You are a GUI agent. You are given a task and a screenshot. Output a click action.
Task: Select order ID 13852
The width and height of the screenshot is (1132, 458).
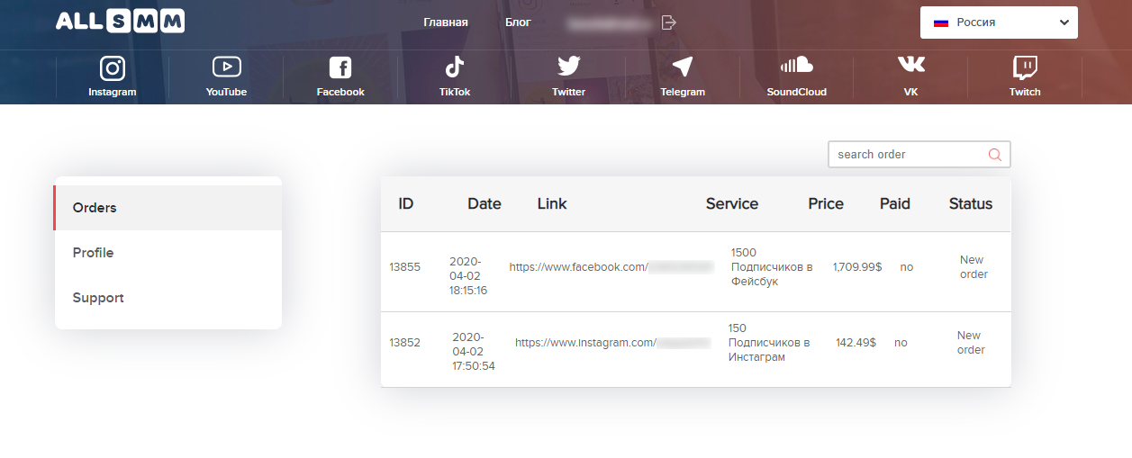coord(405,343)
